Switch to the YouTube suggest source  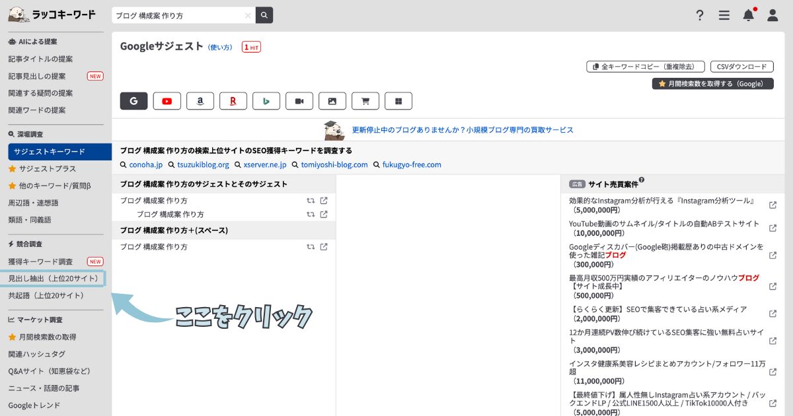167,101
